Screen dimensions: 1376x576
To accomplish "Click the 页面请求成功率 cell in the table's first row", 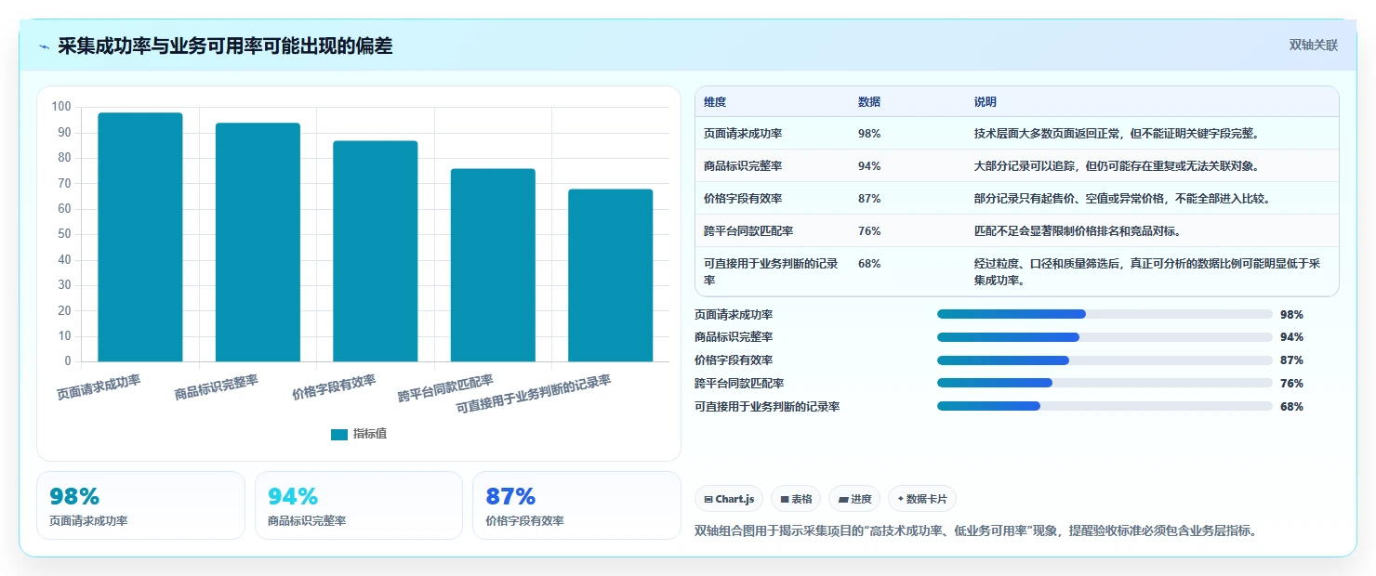I will tap(743, 134).
